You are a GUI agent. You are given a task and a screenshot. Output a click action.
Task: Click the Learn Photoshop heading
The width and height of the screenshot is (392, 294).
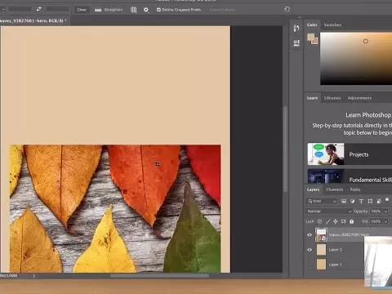tap(368, 115)
